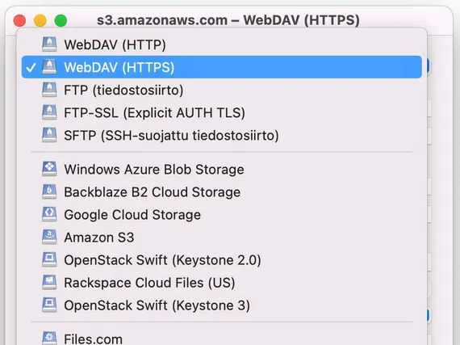The height and width of the screenshot is (345, 460).
Task: Click the Windows Azure Blob Storage icon
Action: coord(49,169)
